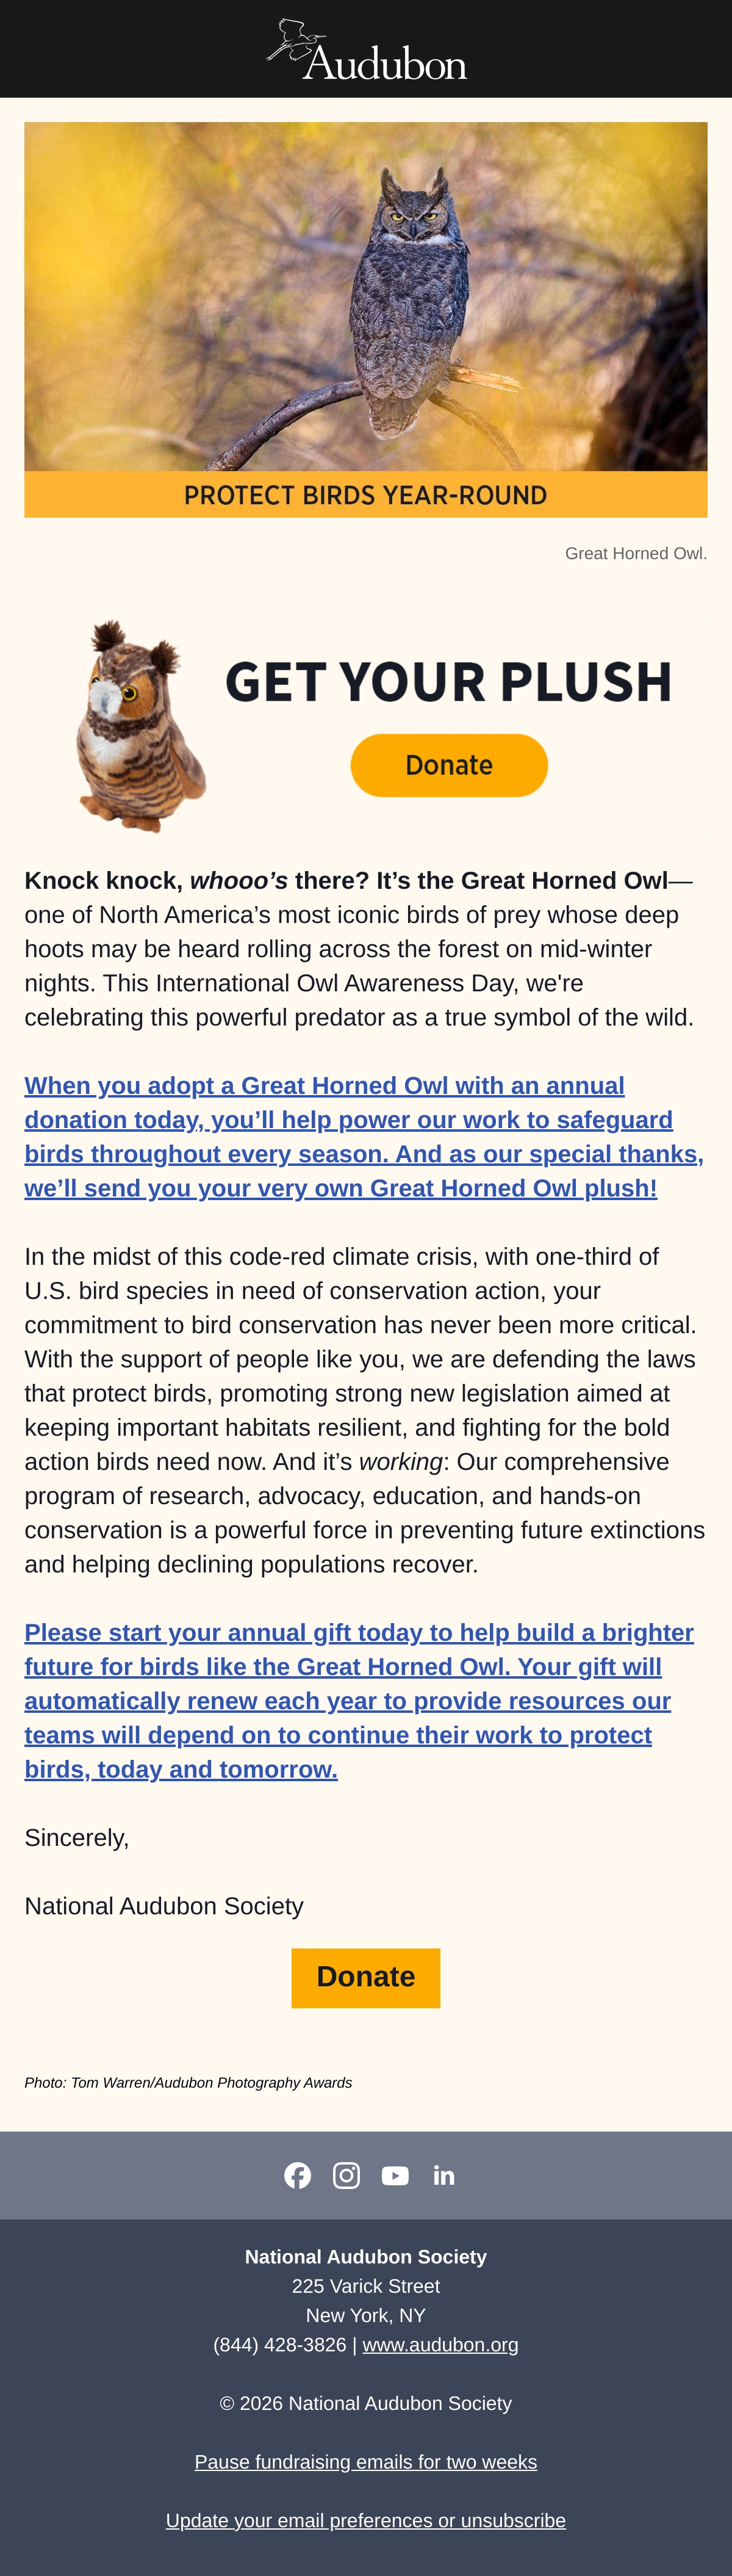
Task: Click the Great Horned Owl plush image
Action: 139,725
